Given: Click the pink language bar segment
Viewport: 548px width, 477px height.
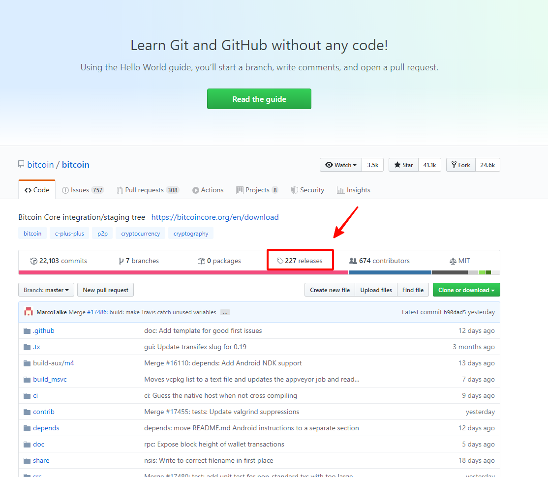Looking at the screenshot, I should 183,272.
